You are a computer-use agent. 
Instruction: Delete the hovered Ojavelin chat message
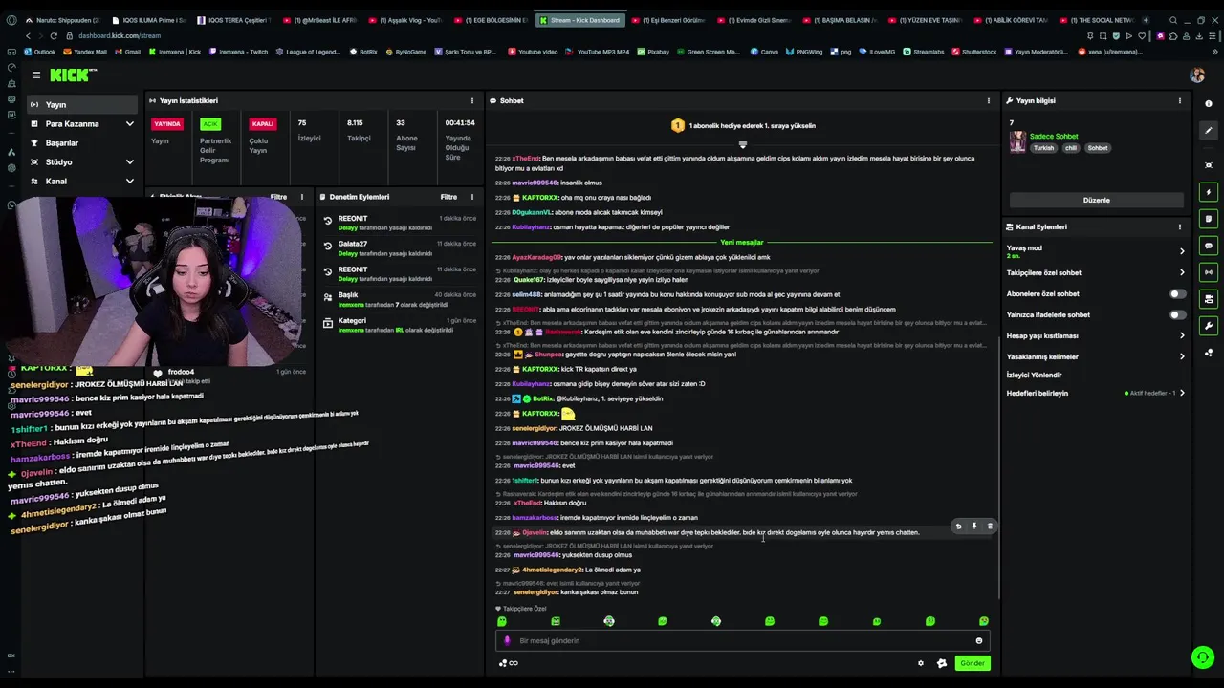pyautogui.click(x=990, y=526)
